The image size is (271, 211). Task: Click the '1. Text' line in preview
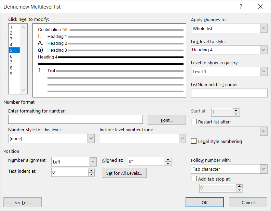tap(111, 70)
